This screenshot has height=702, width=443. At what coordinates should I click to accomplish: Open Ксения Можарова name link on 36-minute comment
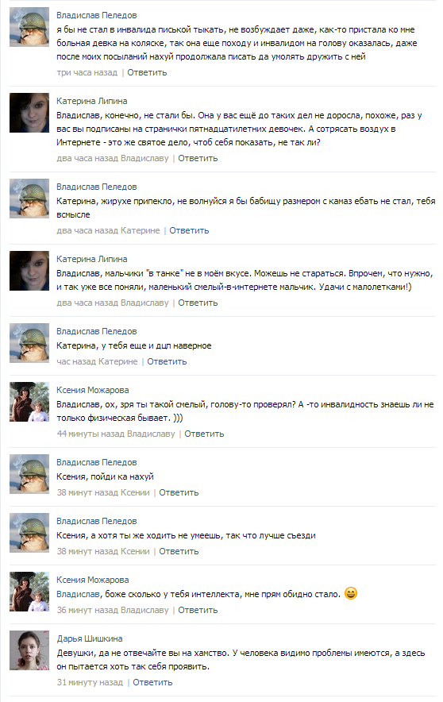pos(93,580)
